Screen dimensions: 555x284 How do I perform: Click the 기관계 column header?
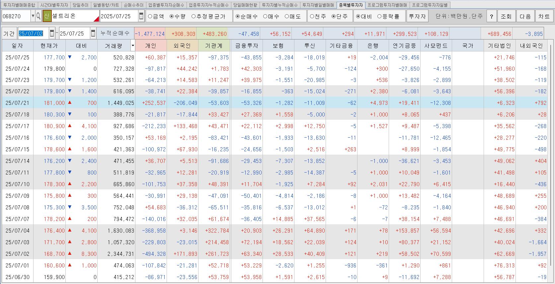pos(214,45)
